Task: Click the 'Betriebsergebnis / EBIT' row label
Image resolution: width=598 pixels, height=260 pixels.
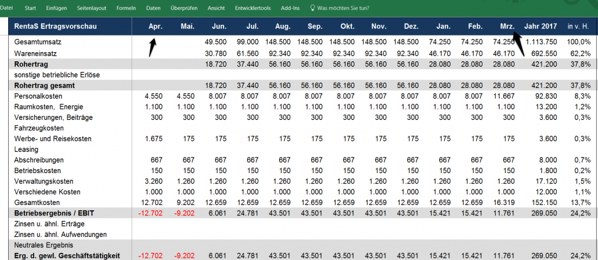Action: tap(54, 213)
